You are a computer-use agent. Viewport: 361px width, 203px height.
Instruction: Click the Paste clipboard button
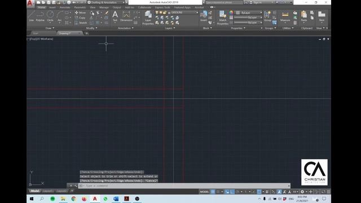click(304, 16)
